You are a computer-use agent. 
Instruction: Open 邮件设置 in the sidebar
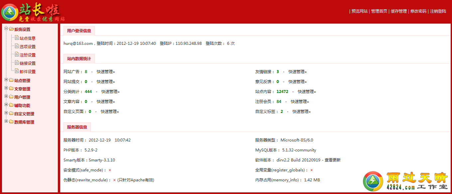[x=28, y=71]
